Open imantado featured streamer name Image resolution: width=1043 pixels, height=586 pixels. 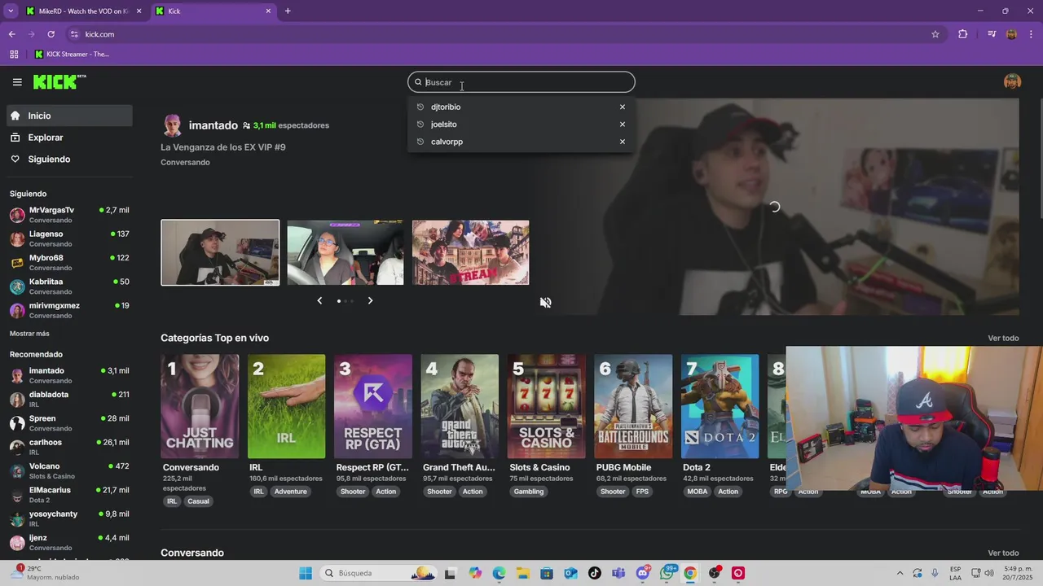tap(213, 125)
